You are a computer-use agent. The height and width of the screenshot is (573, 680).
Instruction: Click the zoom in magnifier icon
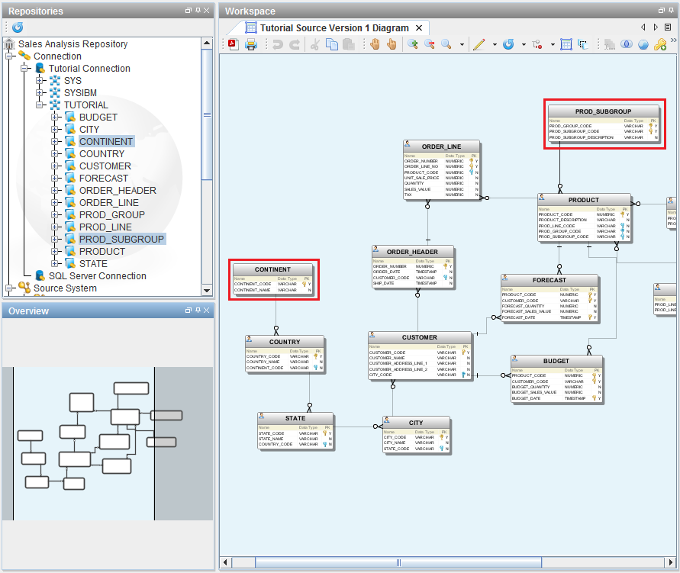(x=413, y=44)
